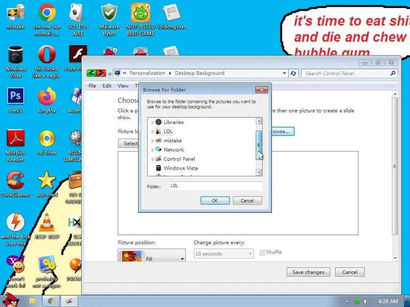Click the Folder name input field

click(215, 186)
